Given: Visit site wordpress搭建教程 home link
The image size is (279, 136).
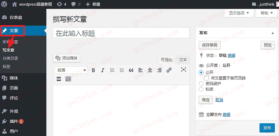Looking at the screenshot, I should pyautogui.click(x=32, y=4).
